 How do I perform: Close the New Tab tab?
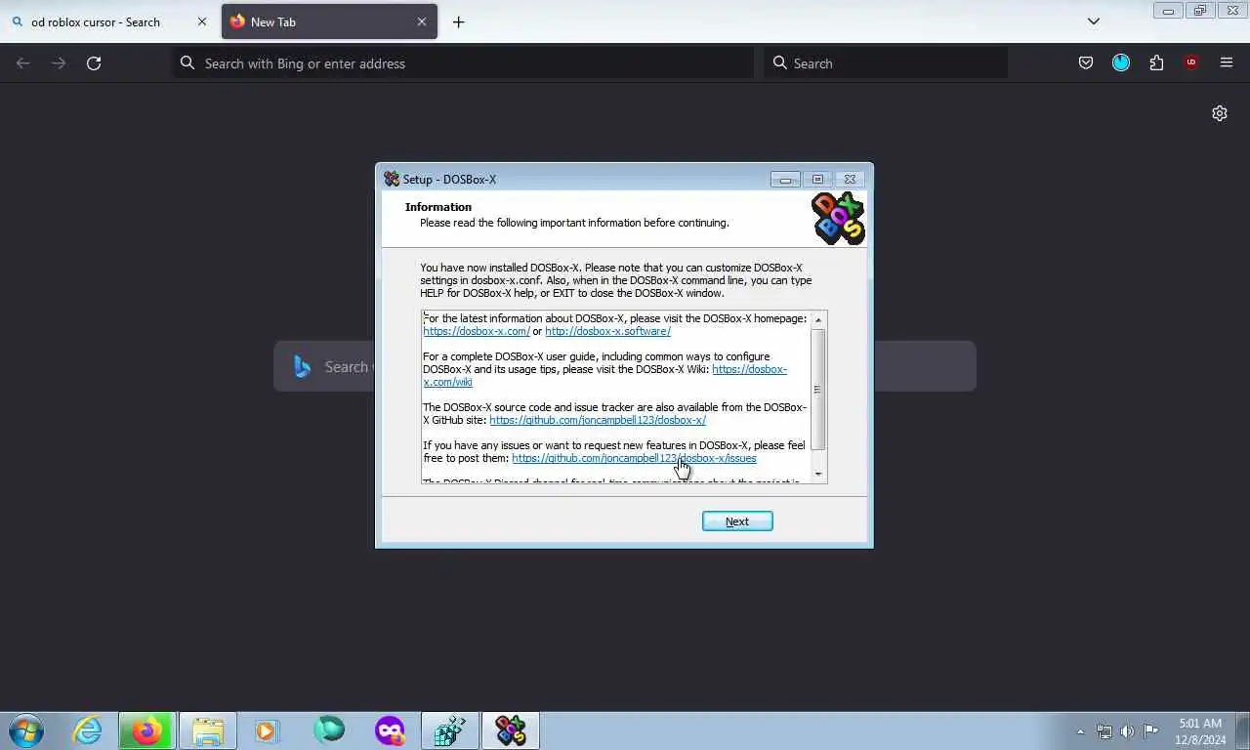coord(422,21)
